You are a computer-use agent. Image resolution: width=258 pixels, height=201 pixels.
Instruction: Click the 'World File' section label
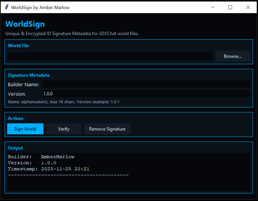[x=18, y=46]
